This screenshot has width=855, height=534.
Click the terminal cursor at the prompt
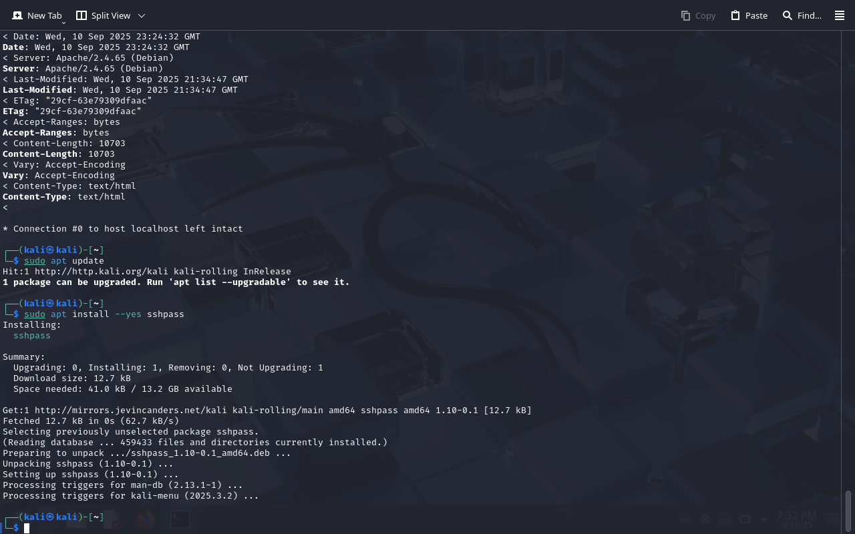pyautogui.click(x=27, y=528)
